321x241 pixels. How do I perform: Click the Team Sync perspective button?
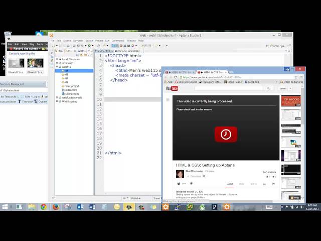tap(277, 46)
